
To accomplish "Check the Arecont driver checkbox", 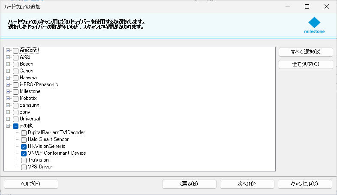I will click(x=15, y=51).
